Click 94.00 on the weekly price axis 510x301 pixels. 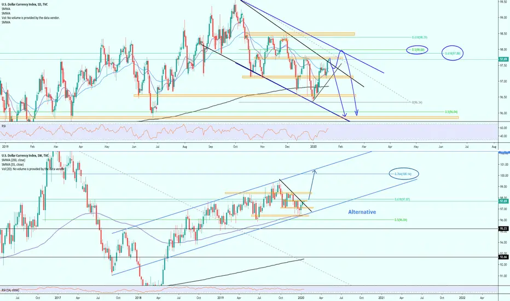click(503, 242)
